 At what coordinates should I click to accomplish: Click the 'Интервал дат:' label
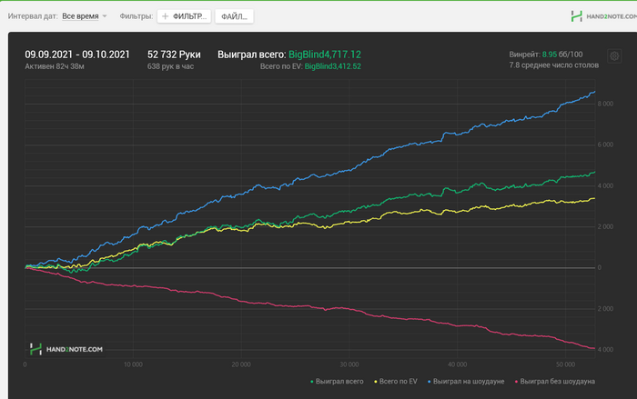coord(33,16)
